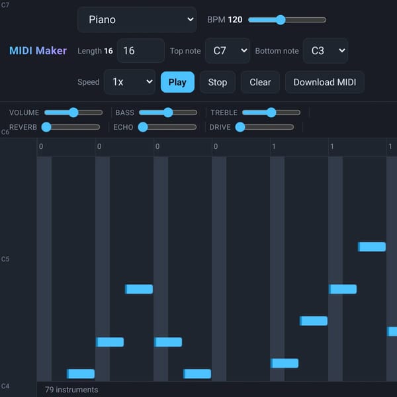Select the third note block, peak of first phrase
The width and height of the screenshot is (397, 397).
139,289
